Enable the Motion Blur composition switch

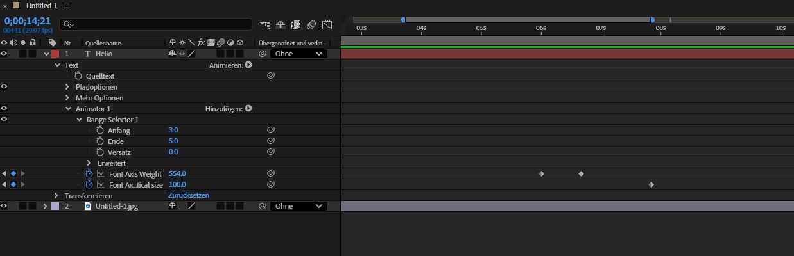pos(311,25)
